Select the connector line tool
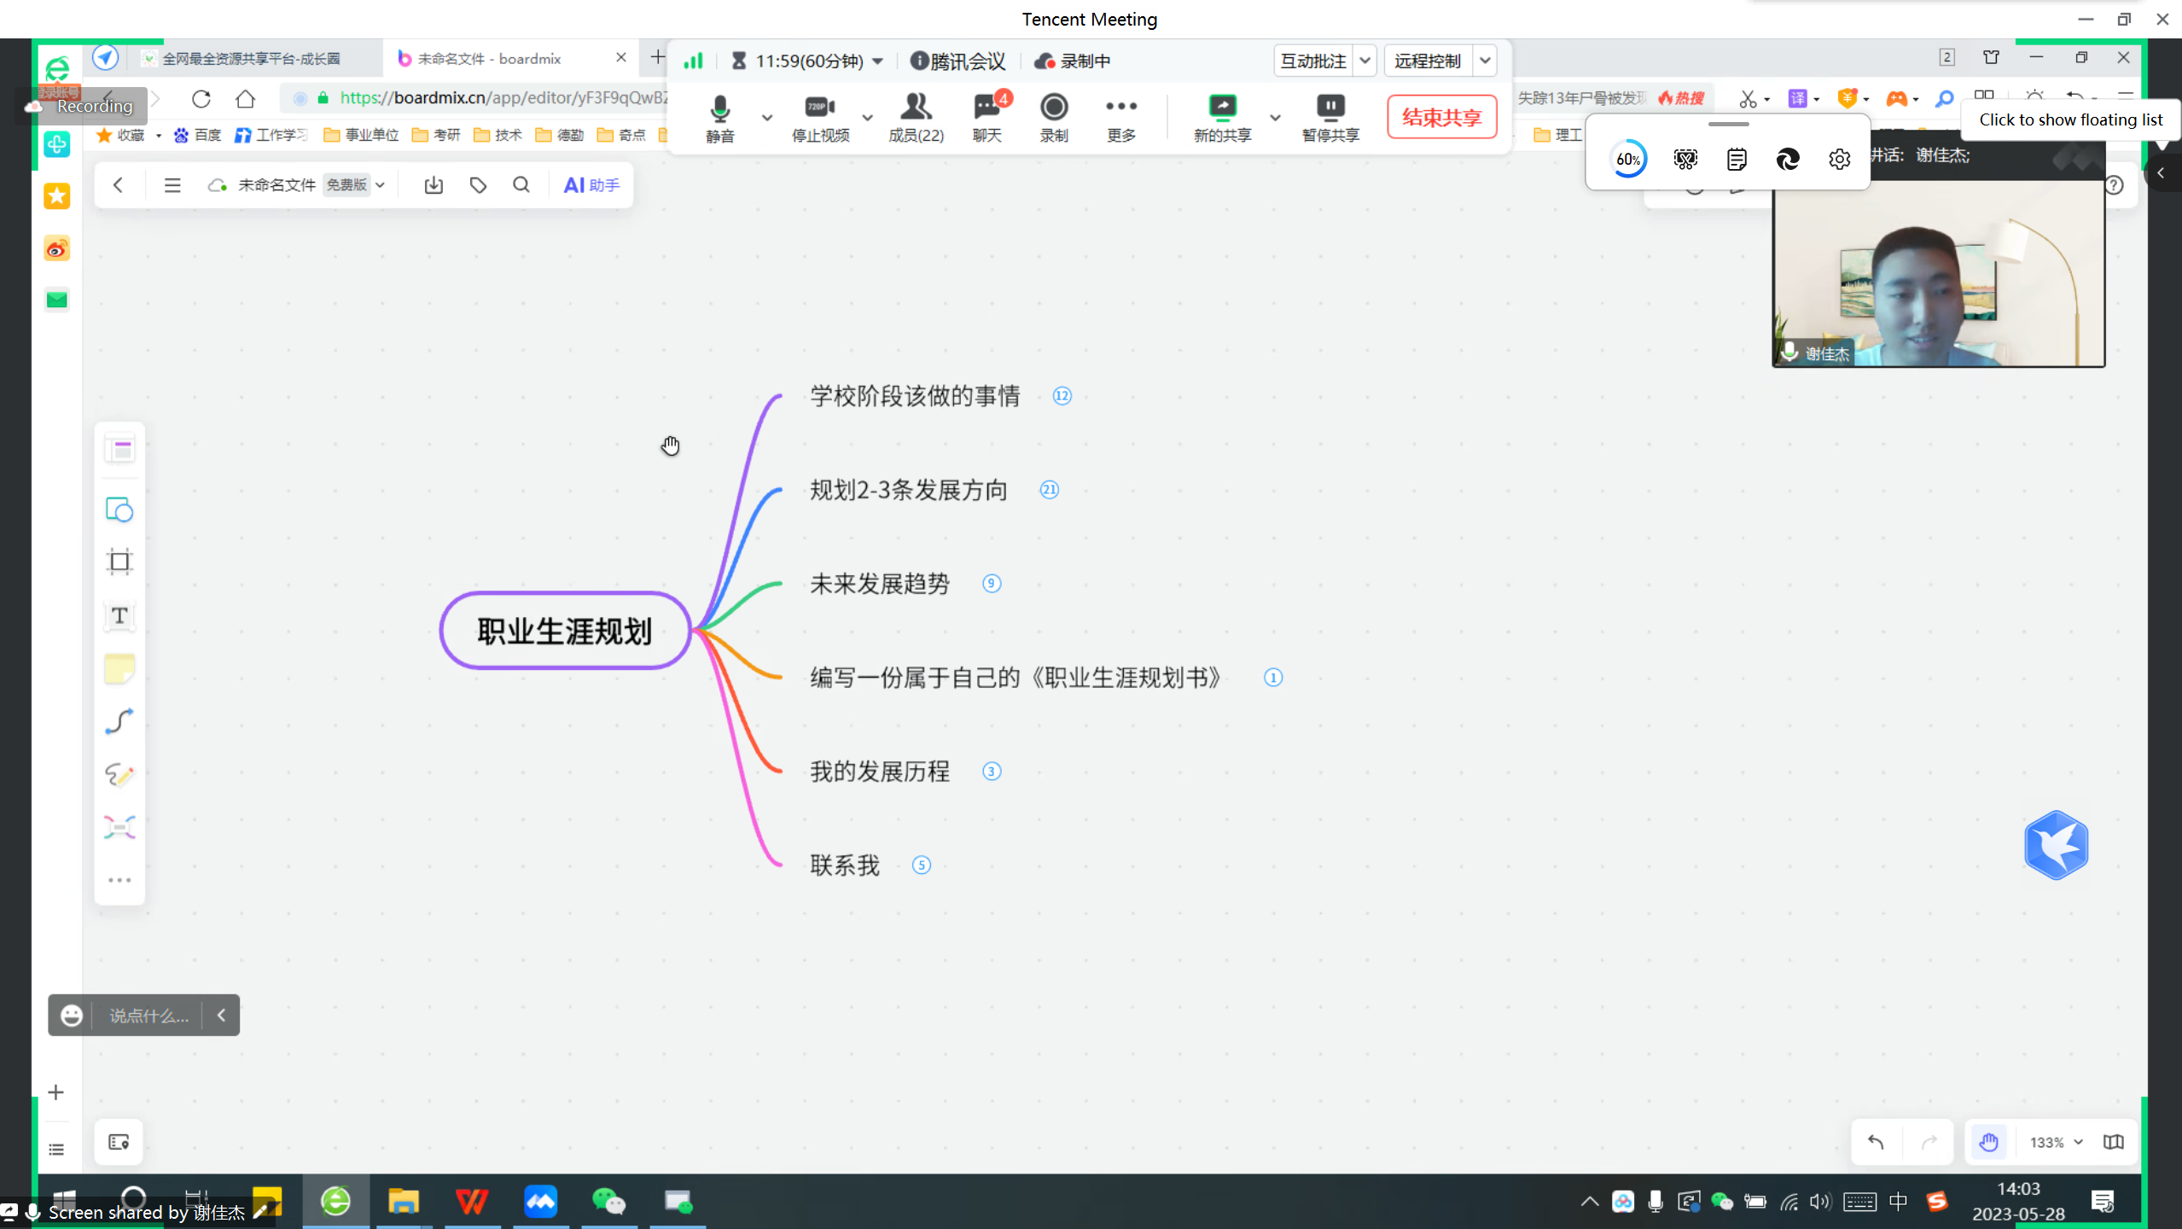Viewport: 2182px width, 1229px height. [119, 721]
